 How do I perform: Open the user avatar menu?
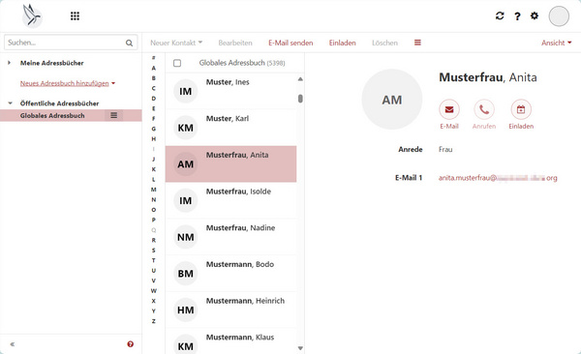pos(559,16)
